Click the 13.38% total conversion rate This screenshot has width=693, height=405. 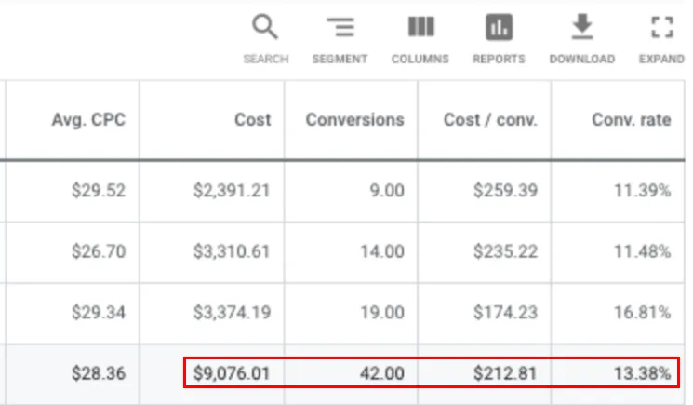pyautogui.click(x=643, y=373)
